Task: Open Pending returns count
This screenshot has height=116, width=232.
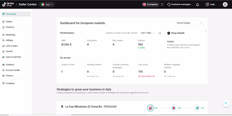Action: [x=88, y=72]
